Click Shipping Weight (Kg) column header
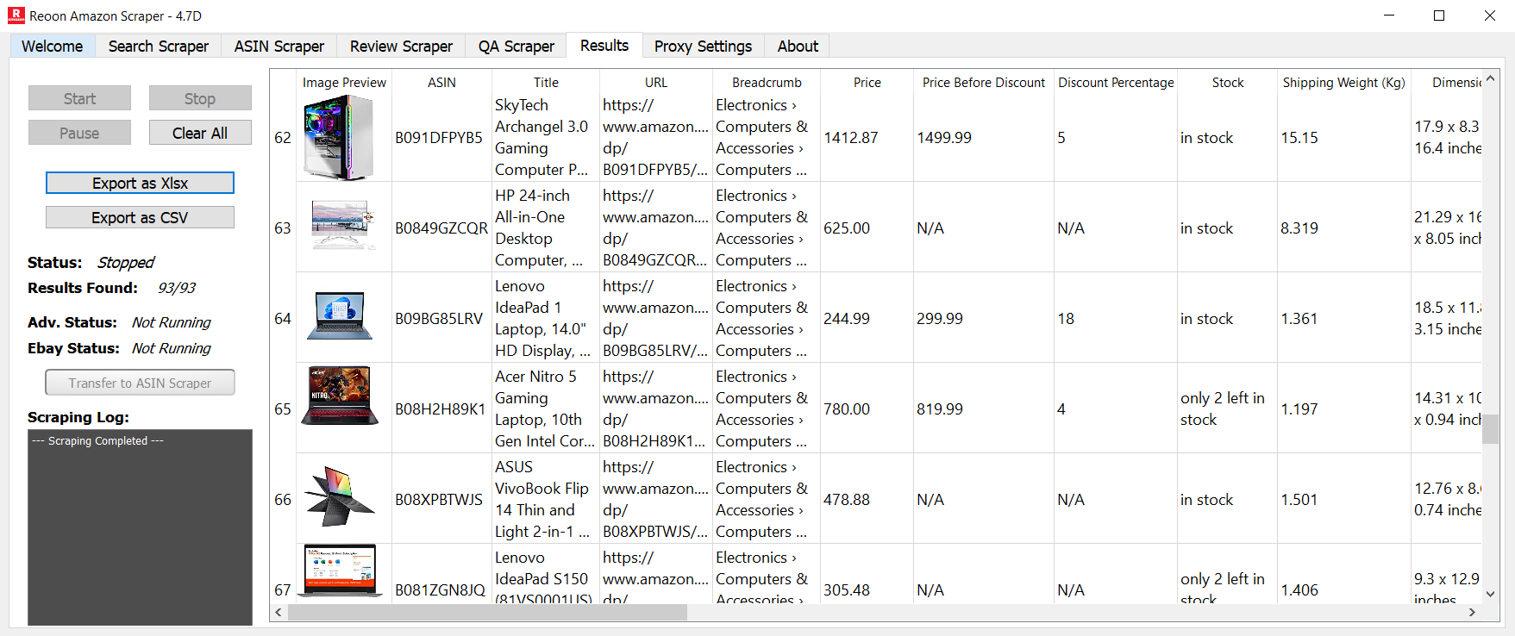The image size is (1515, 636). pos(1343,83)
